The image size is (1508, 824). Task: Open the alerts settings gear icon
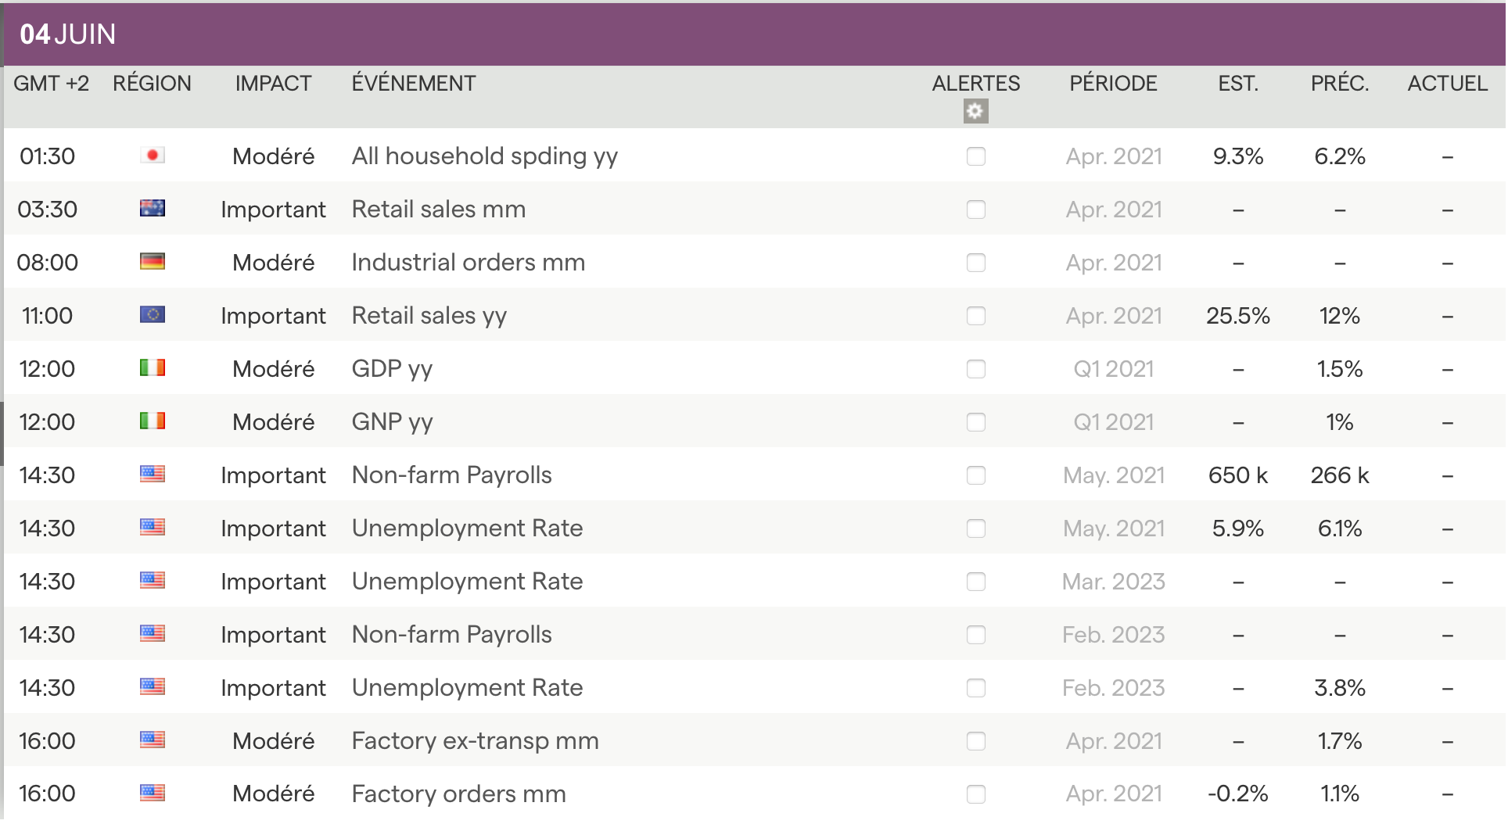click(975, 112)
